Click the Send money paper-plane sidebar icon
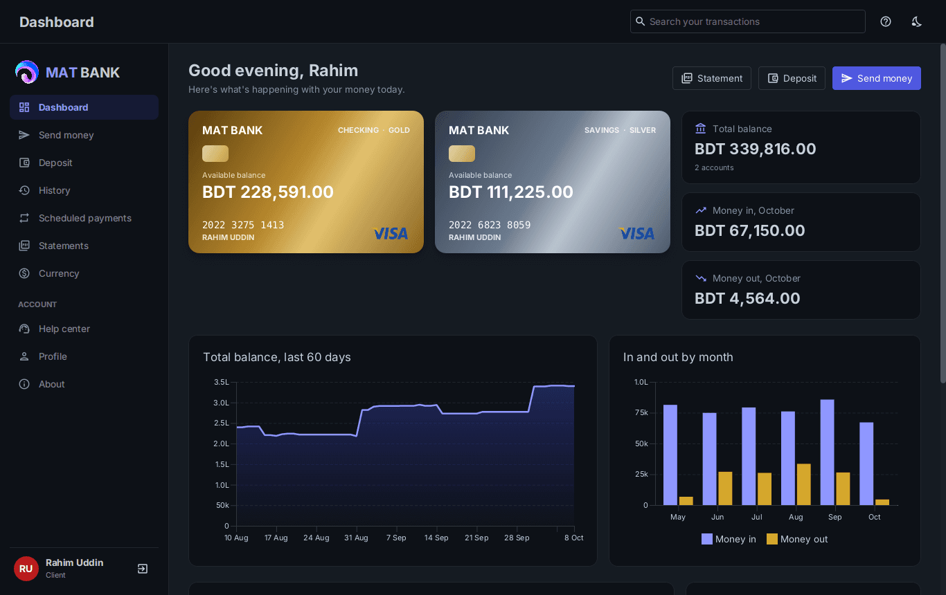The height and width of the screenshot is (595, 946). [24, 135]
